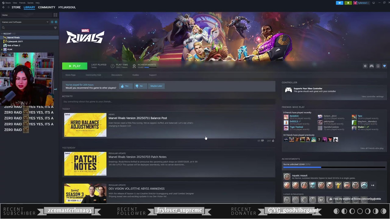
Task: Open Dev Vision Vol.07 news thumbnail
Action: tap(85, 193)
